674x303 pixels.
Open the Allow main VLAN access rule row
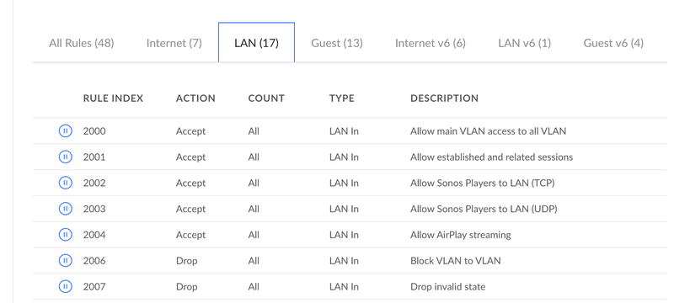(350, 131)
